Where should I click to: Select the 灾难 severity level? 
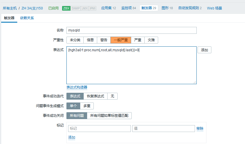click(x=151, y=40)
